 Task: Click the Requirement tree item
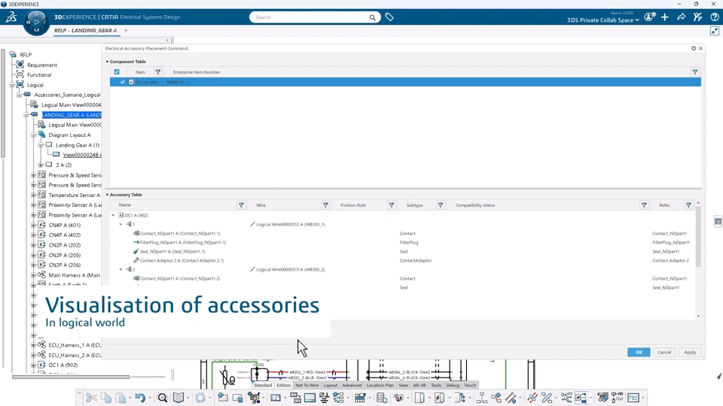point(42,65)
